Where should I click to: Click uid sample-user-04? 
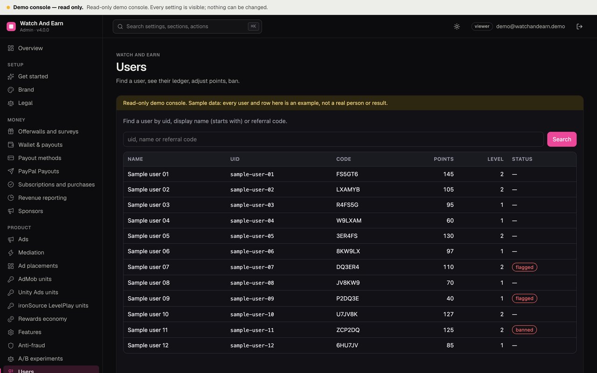pyautogui.click(x=252, y=221)
